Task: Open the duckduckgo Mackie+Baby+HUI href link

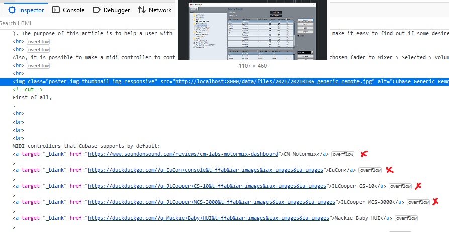Action: pyautogui.click(x=209, y=218)
